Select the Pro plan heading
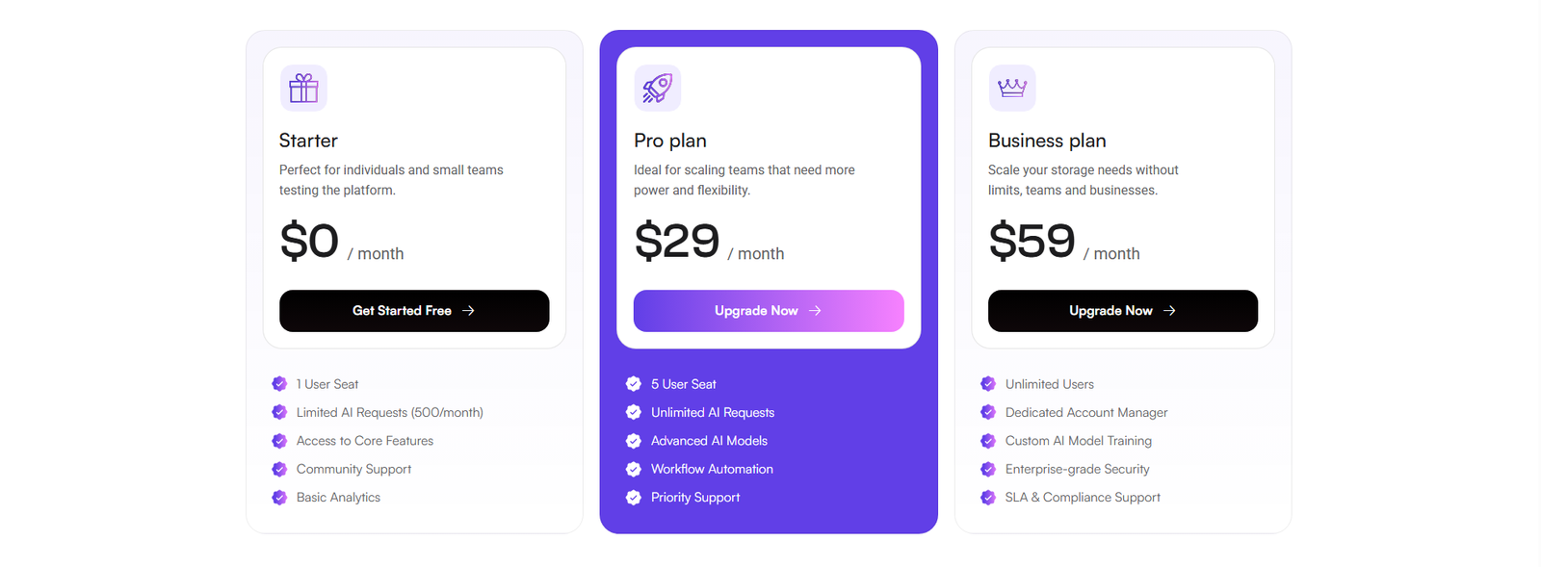Viewport: 1541px width, 567px height. coord(670,141)
